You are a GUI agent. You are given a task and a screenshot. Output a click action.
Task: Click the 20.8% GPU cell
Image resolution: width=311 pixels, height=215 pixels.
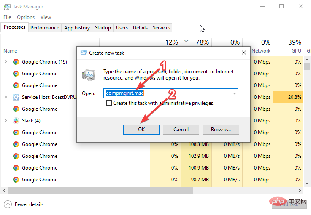pyautogui.click(x=289, y=97)
